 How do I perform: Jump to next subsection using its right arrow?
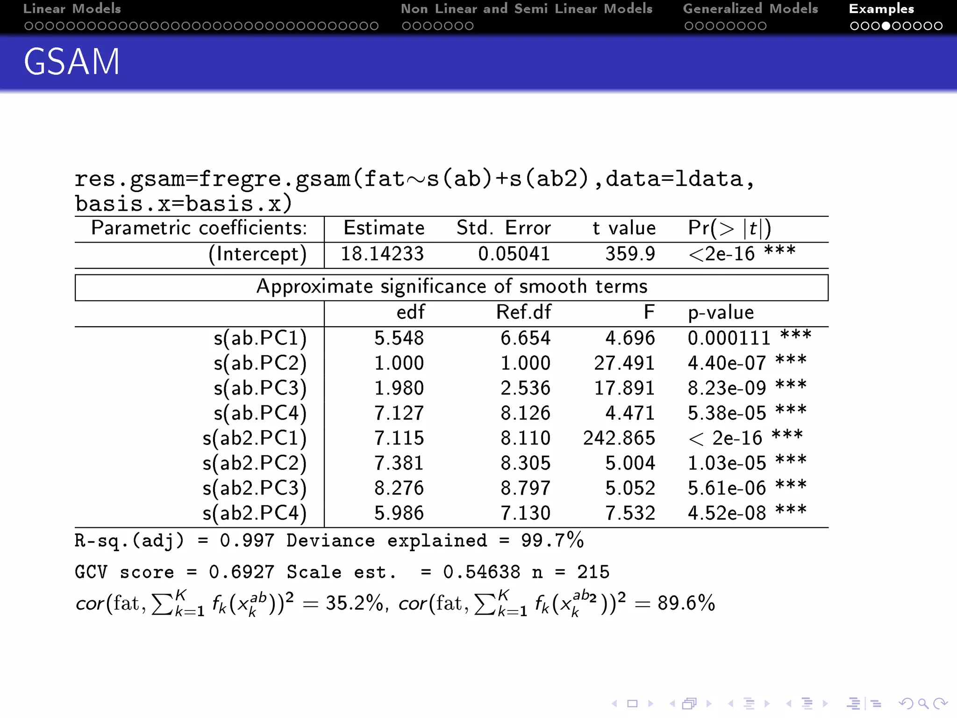pos(767,704)
